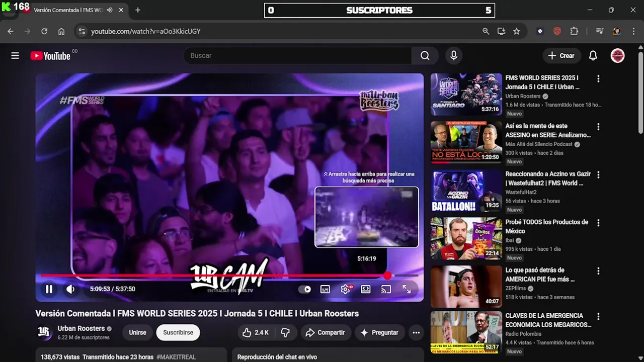The height and width of the screenshot is (362, 644).
Task: Visit the Ibai channel link
Action: (x=510, y=240)
